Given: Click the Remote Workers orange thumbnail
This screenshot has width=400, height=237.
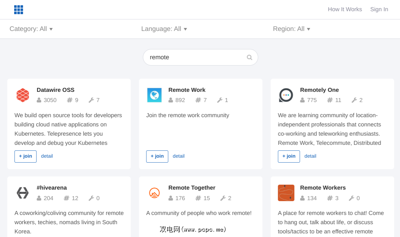Looking at the screenshot, I should (x=286, y=193).
